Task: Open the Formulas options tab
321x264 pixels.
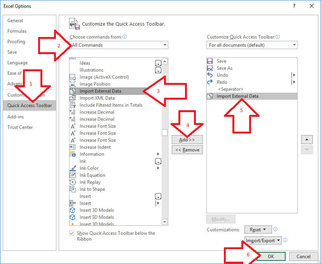Action: [x=17, y=31]
